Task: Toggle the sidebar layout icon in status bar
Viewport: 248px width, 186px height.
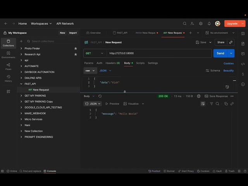Action: click(x=2, y=171)
